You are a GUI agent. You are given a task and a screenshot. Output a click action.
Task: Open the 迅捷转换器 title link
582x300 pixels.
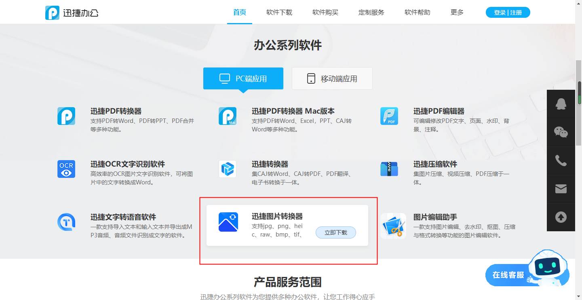coord(270,164)
